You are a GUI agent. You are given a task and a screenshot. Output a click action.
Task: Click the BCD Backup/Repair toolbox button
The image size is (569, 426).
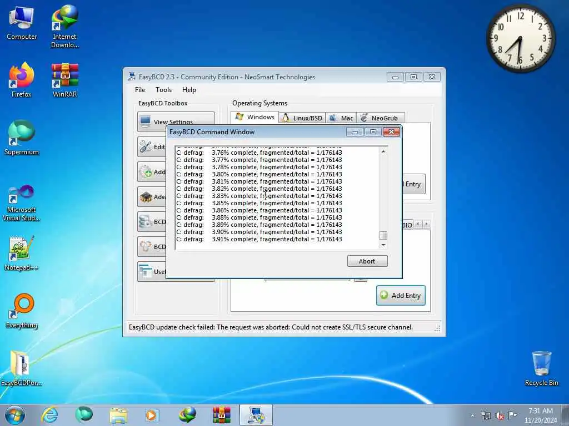click(151, 222)
